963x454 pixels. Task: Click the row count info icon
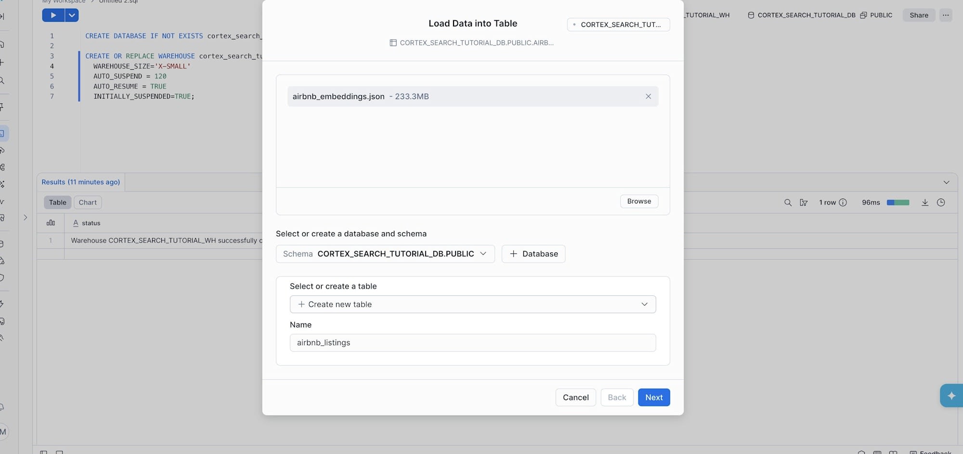pos(843,202)
